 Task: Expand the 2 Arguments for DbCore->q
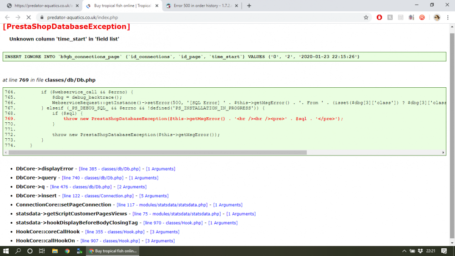coord(132,187)
